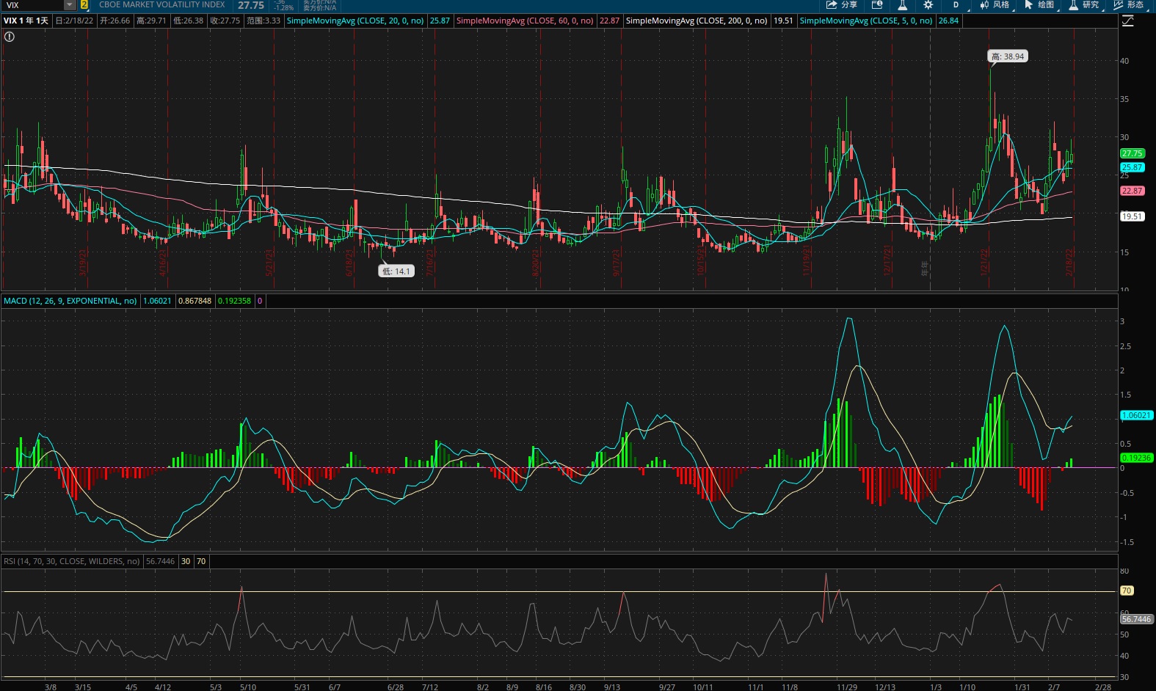Image resolution: width=1156 pixels, height=691 pixels.
Task: Click the 12/17/21 expiration date marker
Action: tap(888, 260)
